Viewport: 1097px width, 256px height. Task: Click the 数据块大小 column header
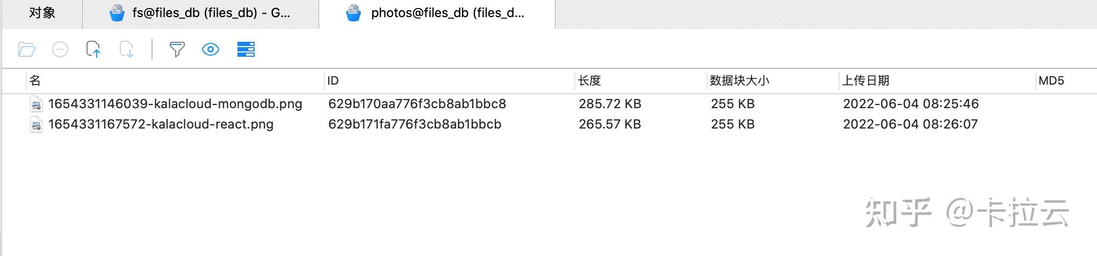[739, 81]
